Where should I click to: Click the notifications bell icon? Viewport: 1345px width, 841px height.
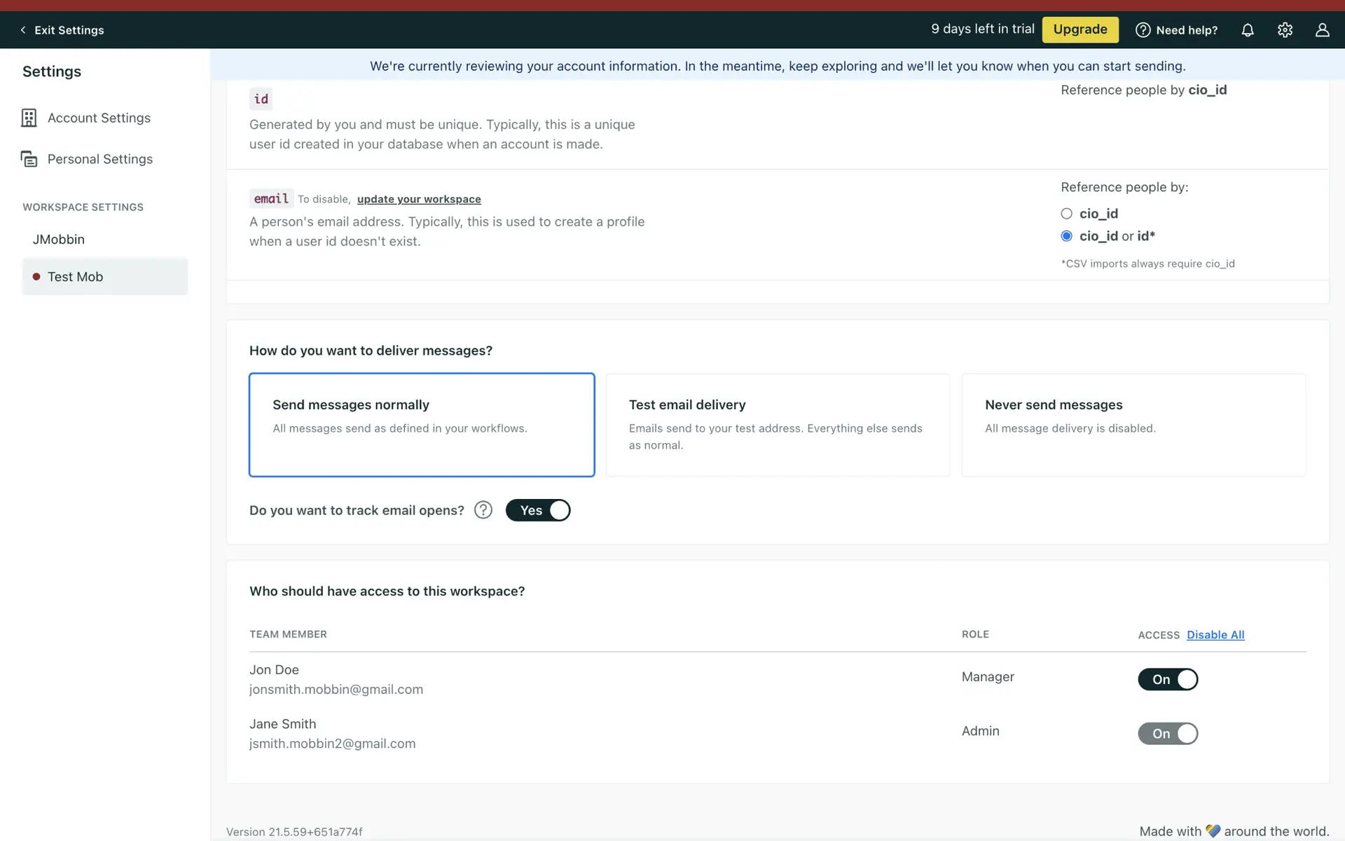point(1248,30)
